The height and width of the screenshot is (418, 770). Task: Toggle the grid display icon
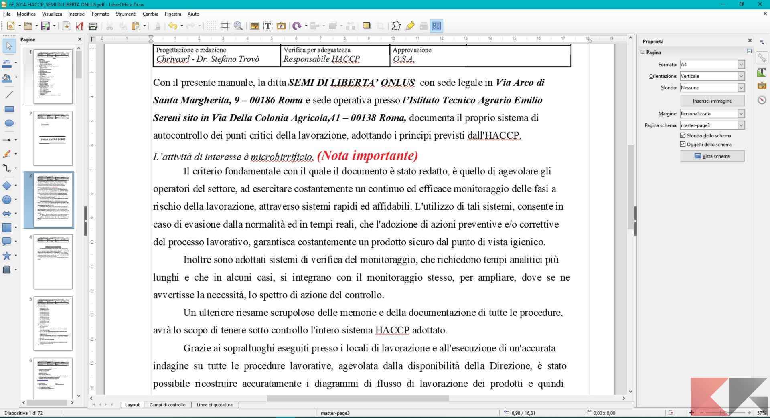pyautogui.click(x=211, y=26)
